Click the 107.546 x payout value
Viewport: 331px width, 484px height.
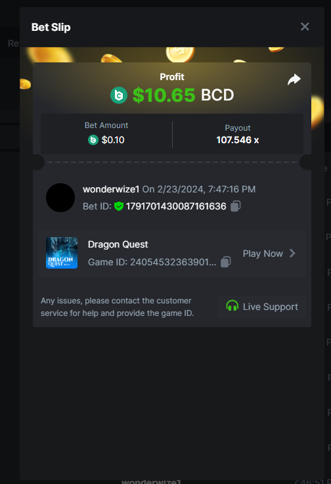pos(238,140)
